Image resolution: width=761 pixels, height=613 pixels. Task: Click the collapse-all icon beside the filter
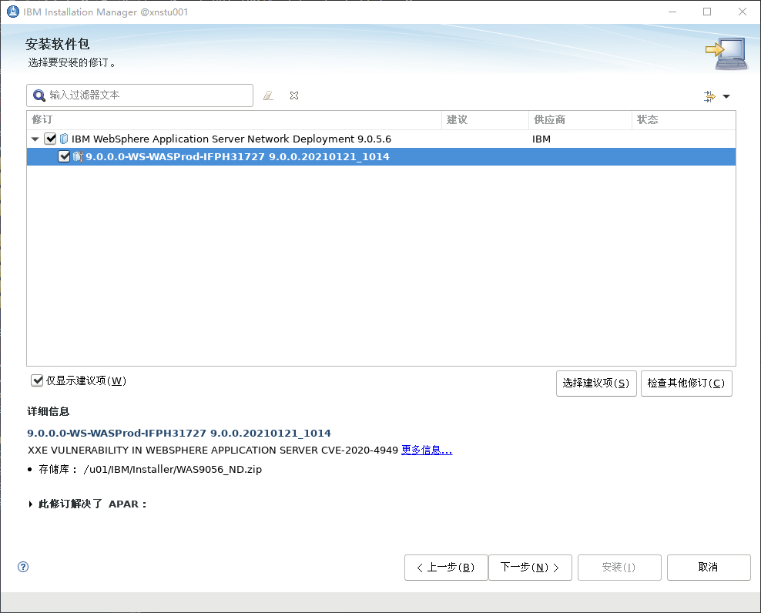point(294,95)
